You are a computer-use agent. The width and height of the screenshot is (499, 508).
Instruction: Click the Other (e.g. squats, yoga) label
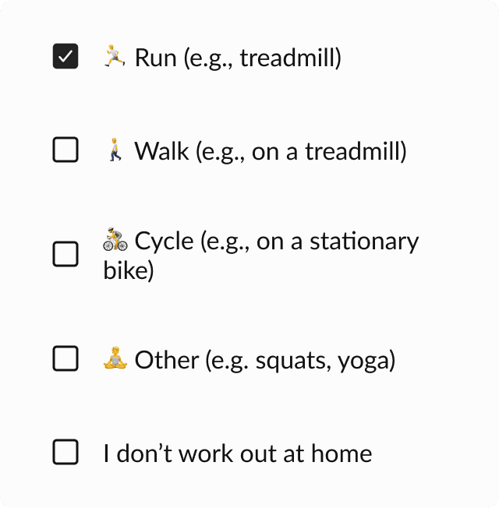click(265, 360)
